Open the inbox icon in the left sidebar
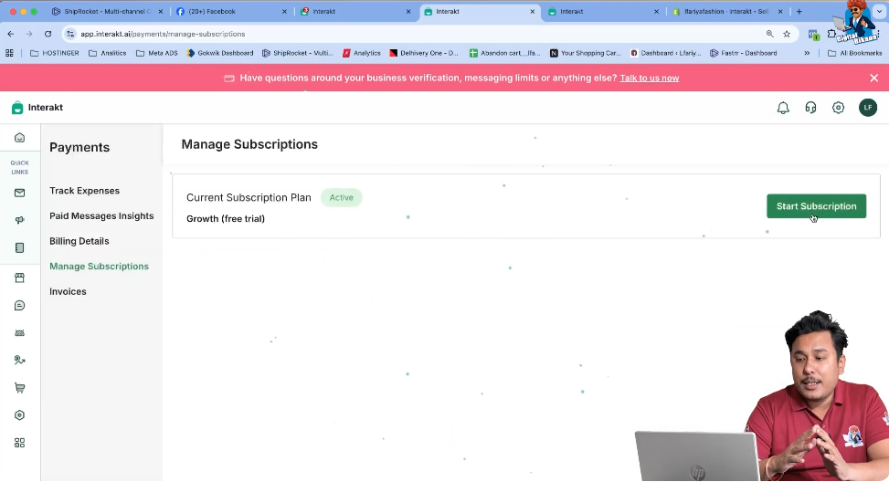The width and height of the screenshot is (889, 482). click(20, 138)
